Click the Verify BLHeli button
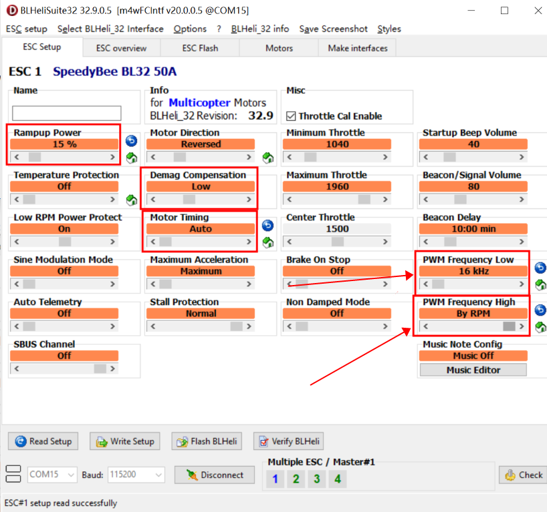The image size is (547, 512). [x=288, y=441]
